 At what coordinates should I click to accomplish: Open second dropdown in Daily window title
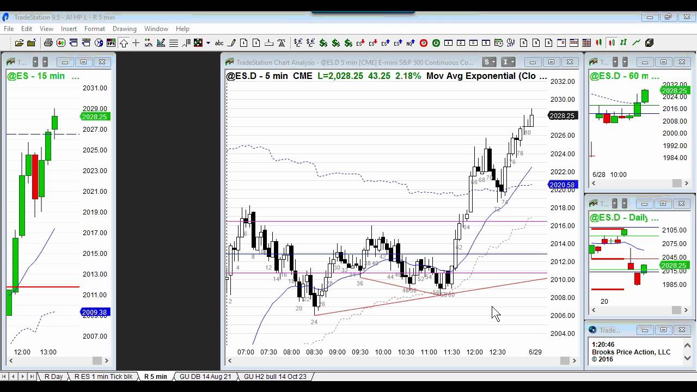625,204
